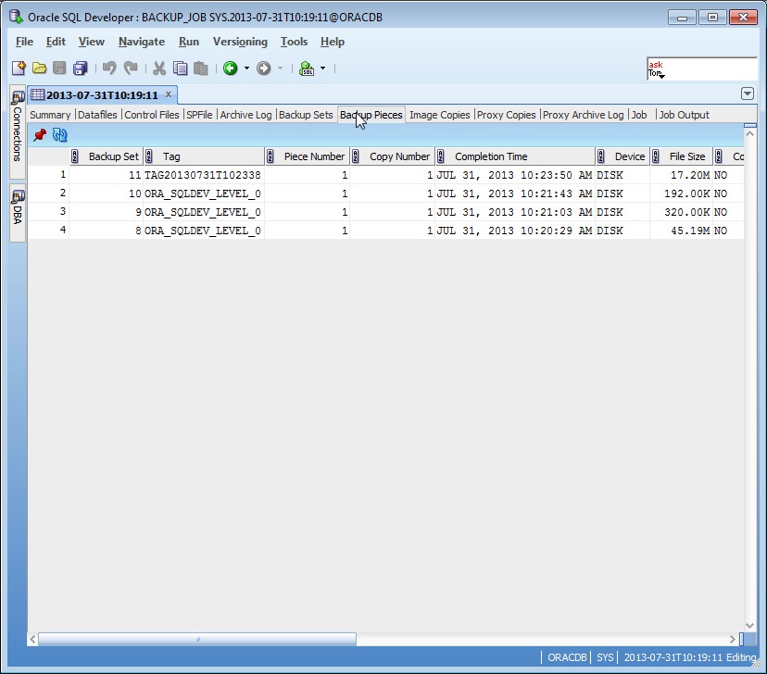The width and height of the screenshot is (767, 674).
Task: Click the Piece Number column sort icon
Action: (x=270, y=156)
